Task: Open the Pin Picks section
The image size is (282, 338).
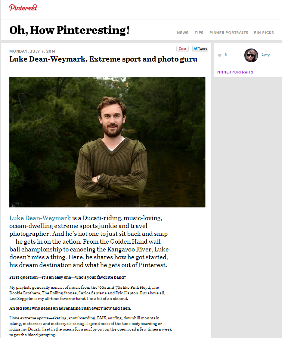Action: tap(264, 33)
